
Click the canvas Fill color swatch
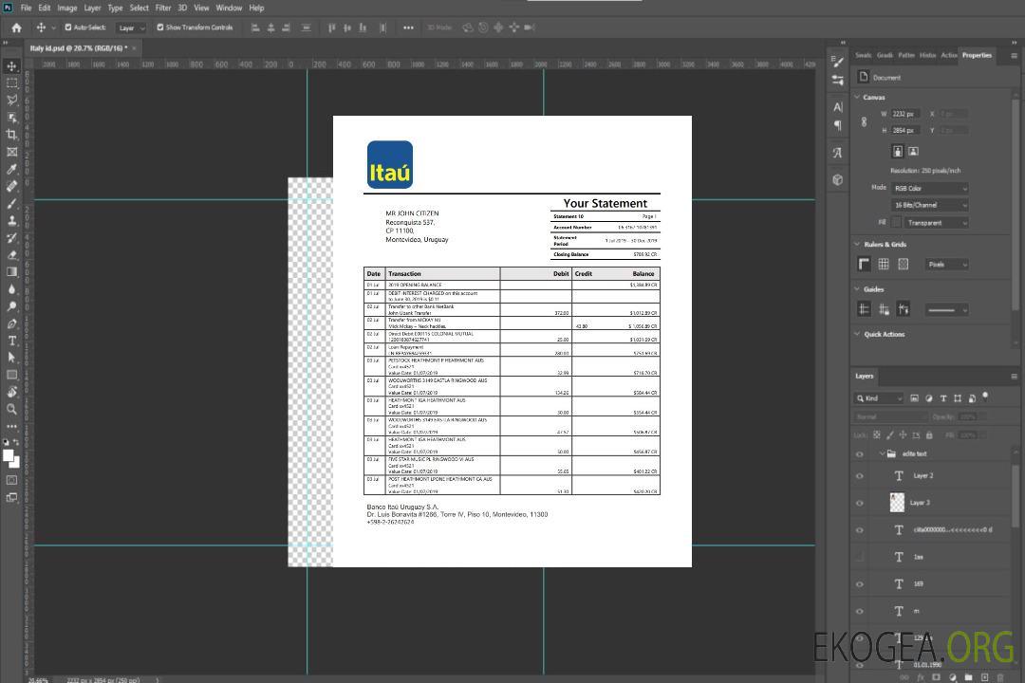[x=896, y=223]
